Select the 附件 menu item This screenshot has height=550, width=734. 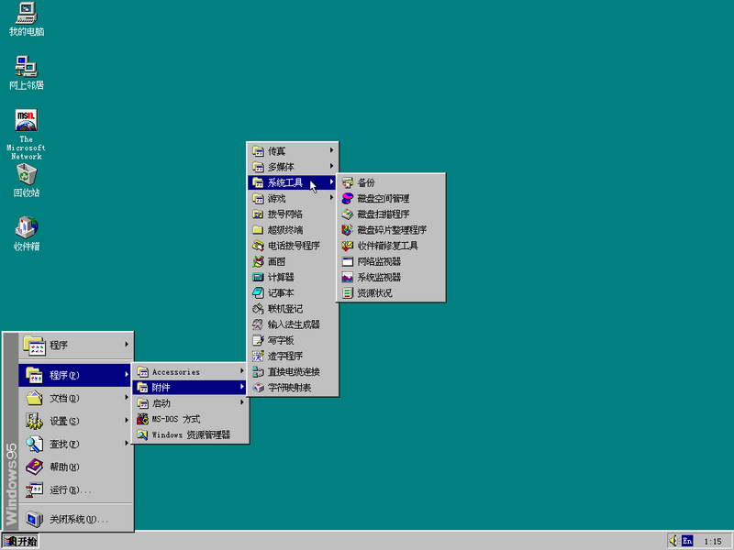coord(190,387)
